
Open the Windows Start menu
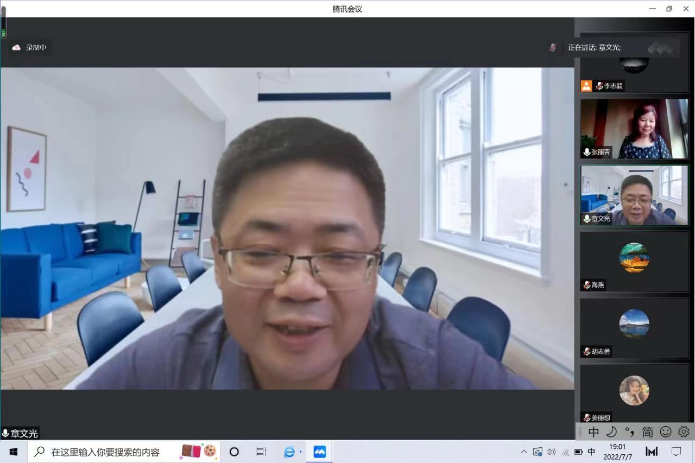tap(14, 452)
